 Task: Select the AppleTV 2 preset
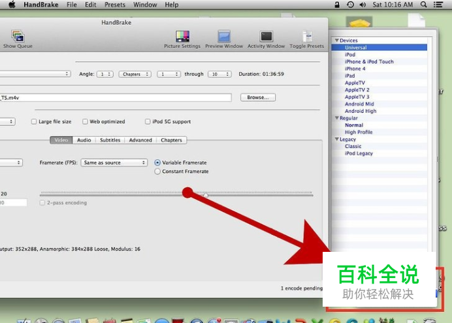tap(379, 90)
